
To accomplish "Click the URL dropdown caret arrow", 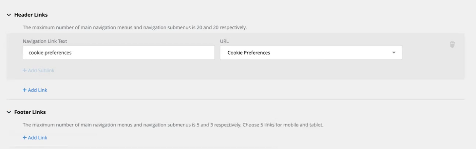I will click(394, 53).
